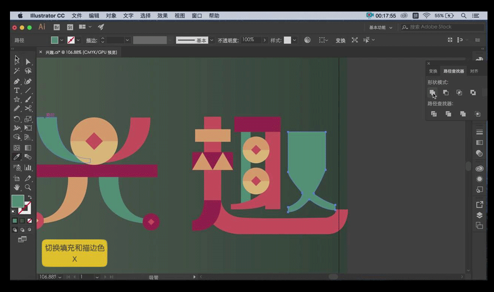Click the green fill color swatch
The width and height of the screenshot is (494, 292).
point(54,40)
